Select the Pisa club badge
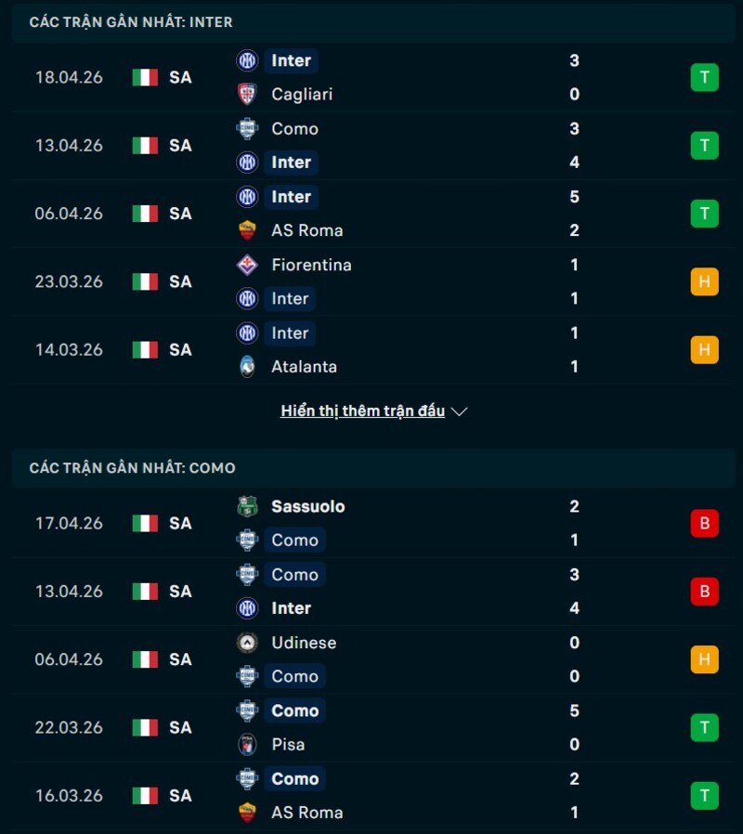The width and height of the screenshot is (743, 834). [246, 744]
